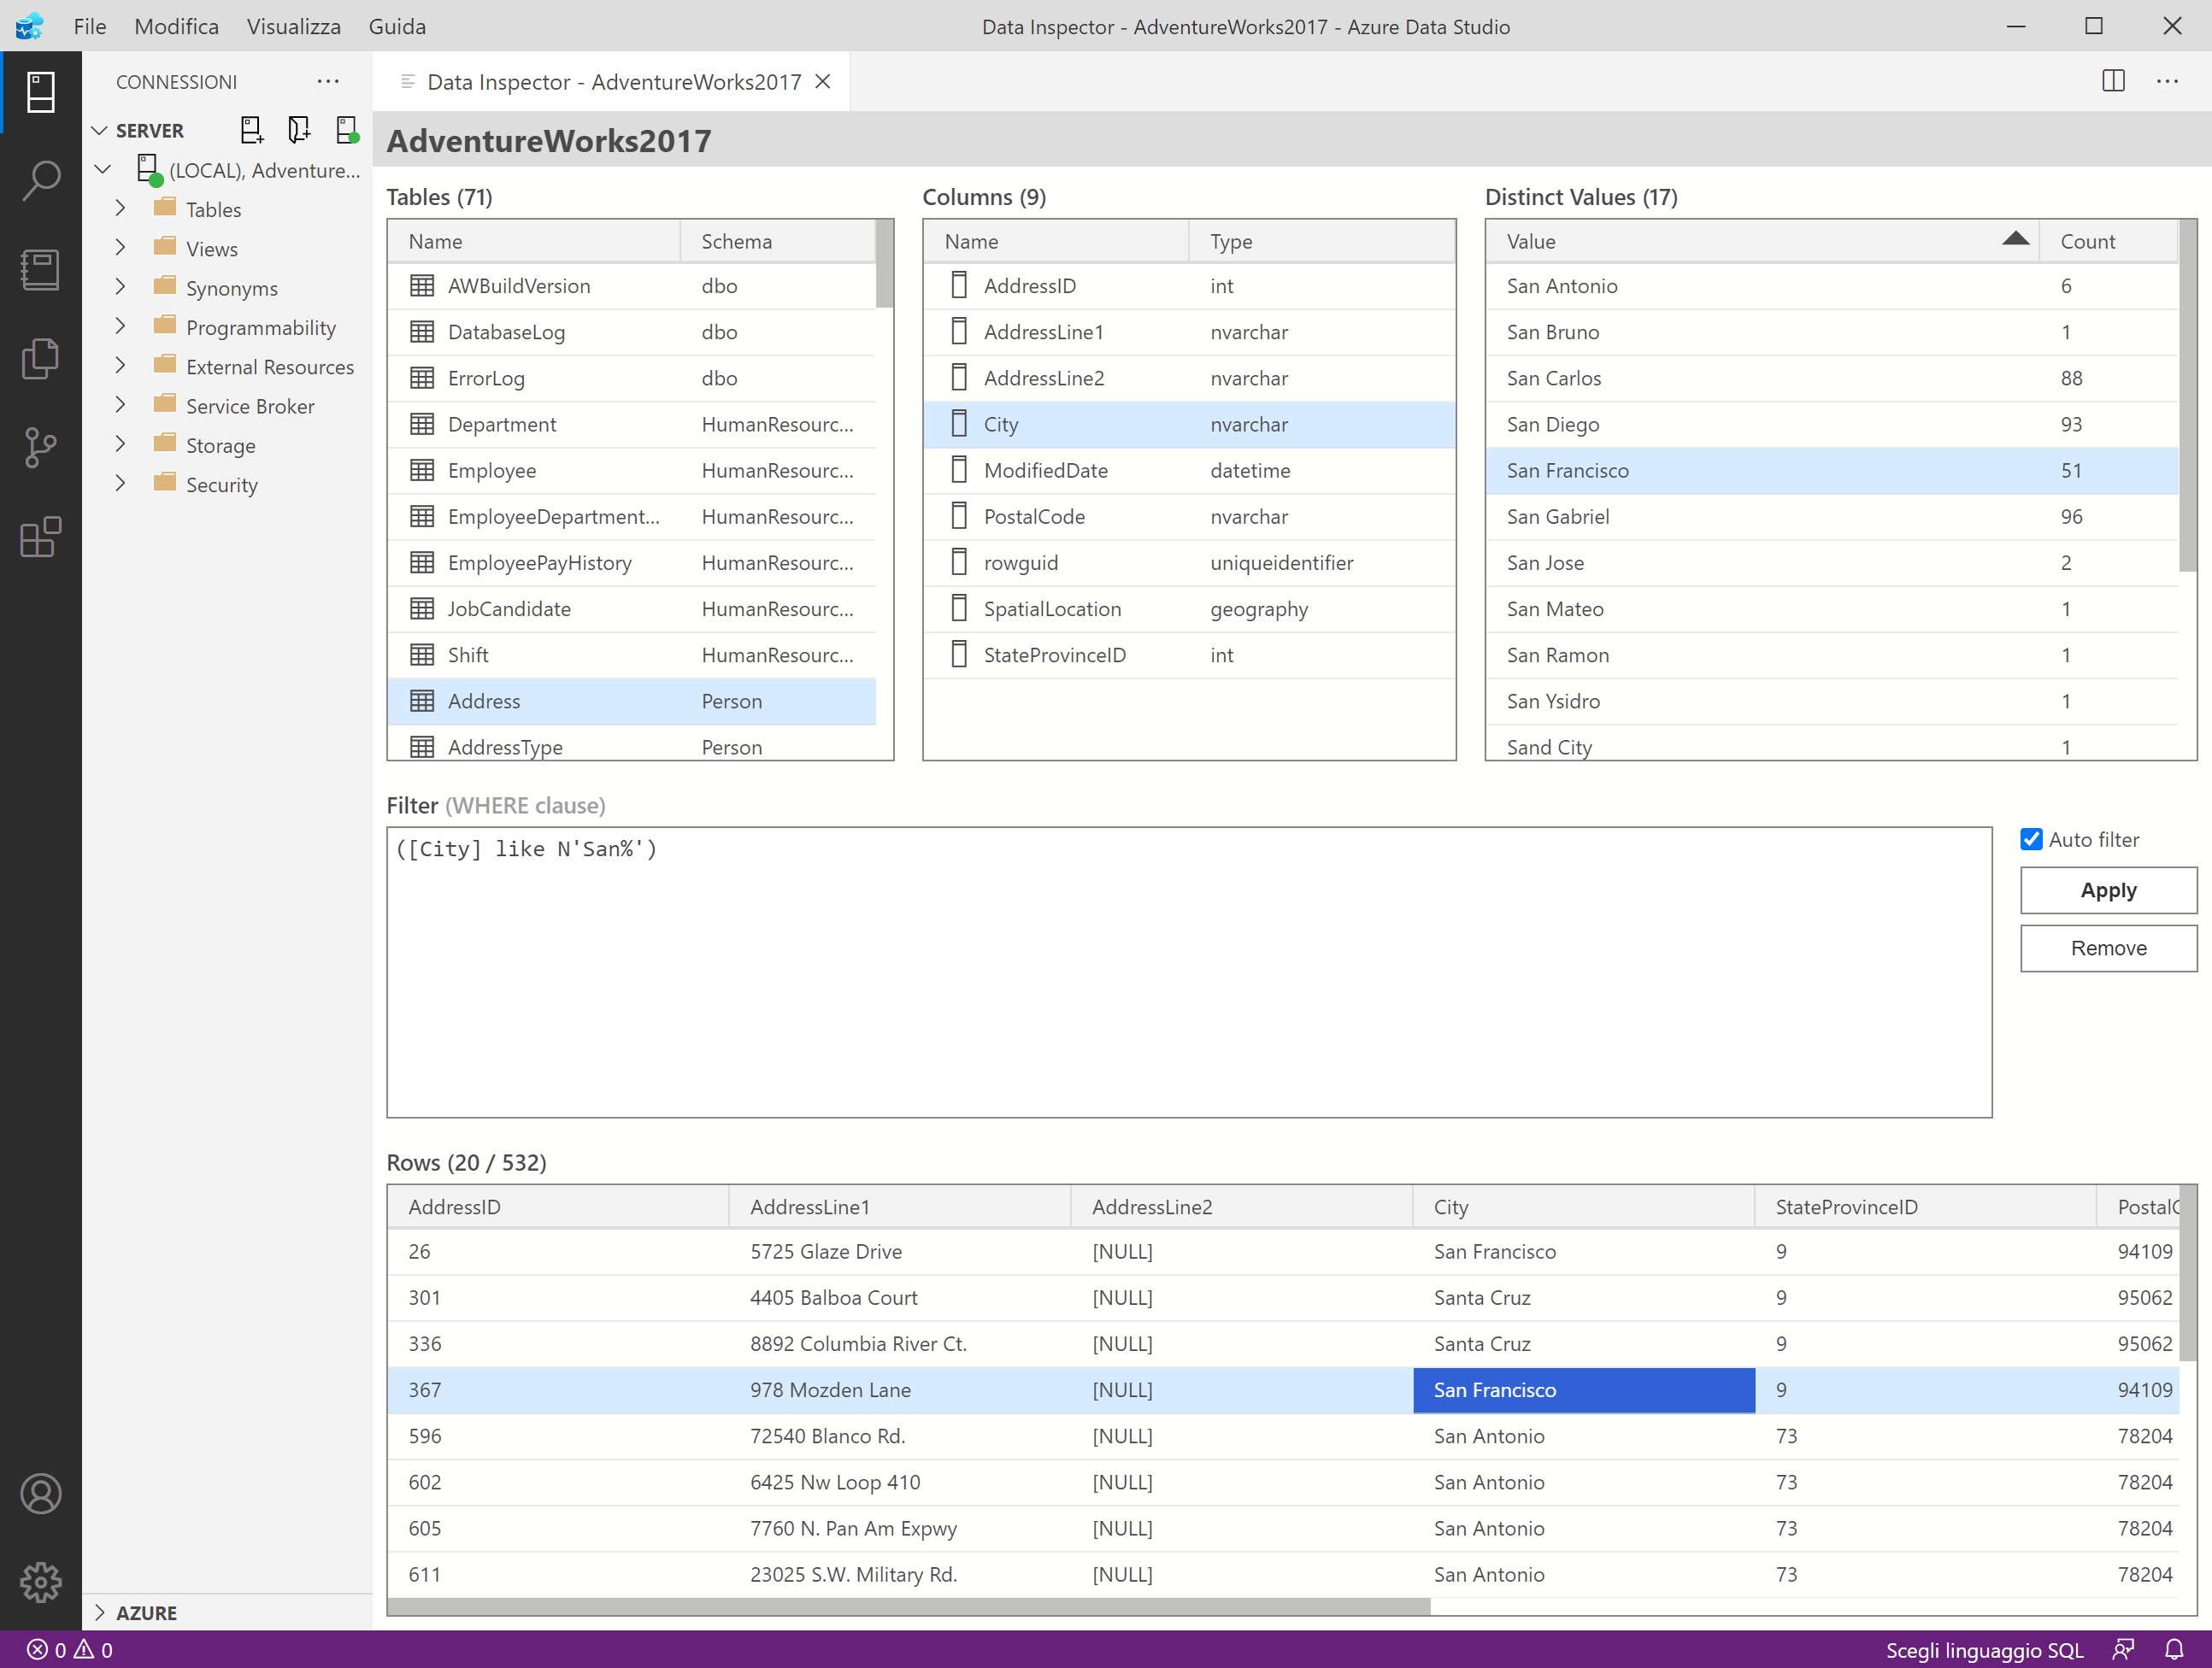This screenshot has height=1668, width=2212.
Task: Click the Remove filter button
Action: 2107,948
